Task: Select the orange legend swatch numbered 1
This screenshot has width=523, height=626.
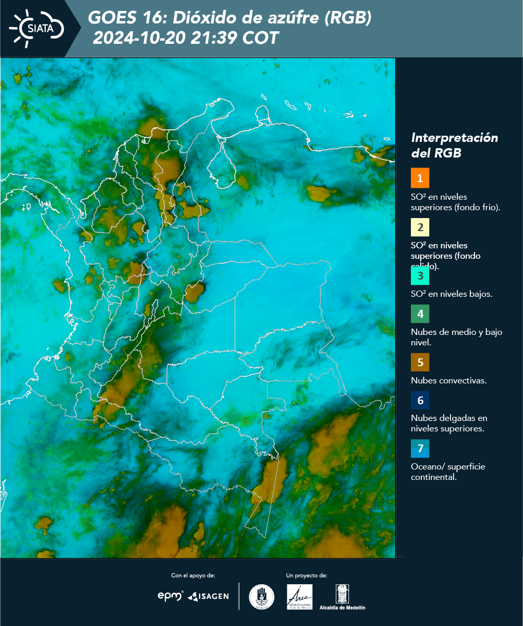Action: click(x=420, y=178)
